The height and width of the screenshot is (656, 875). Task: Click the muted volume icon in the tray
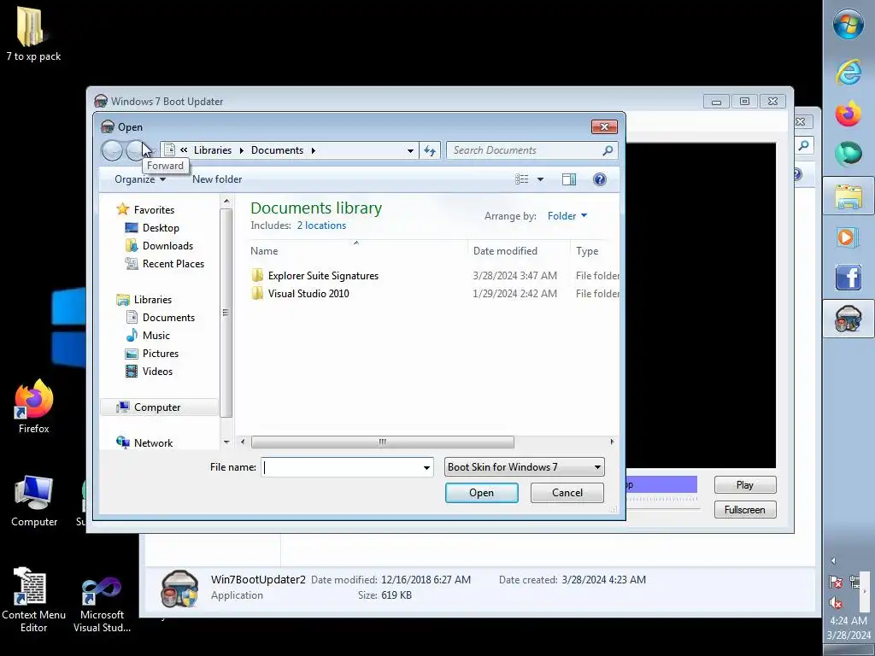(836, 602)
